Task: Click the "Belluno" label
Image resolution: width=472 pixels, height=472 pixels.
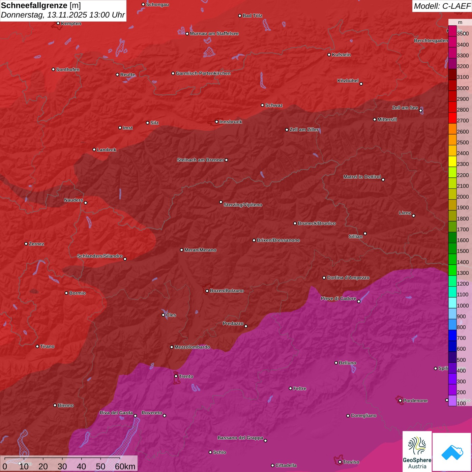Action: pyautogui.click(x=347, y=363)
